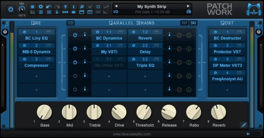264x138 pixels.
Task: Disable the BC Destructor post plugin
Action: [x=215, y=32]
